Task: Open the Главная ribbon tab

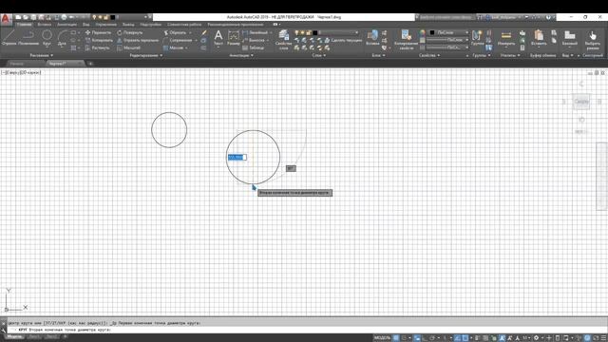Action: [x=24, y=25]
